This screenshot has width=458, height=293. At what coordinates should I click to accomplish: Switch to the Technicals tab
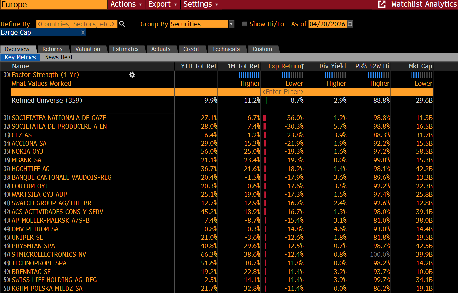pos(226,49)
